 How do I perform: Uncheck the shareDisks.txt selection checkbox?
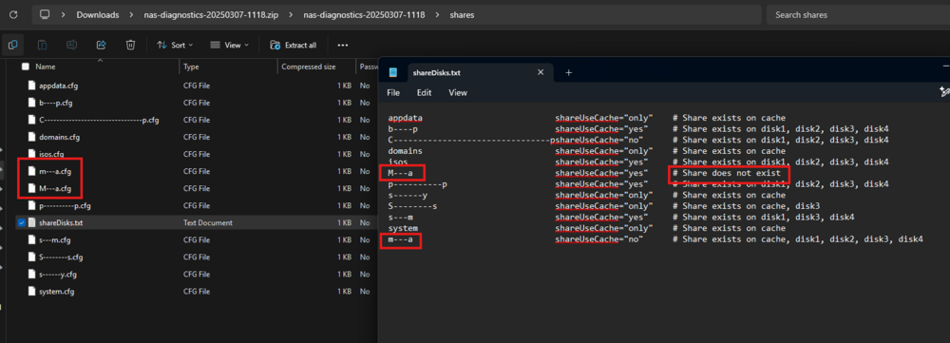tap(22, 222)
